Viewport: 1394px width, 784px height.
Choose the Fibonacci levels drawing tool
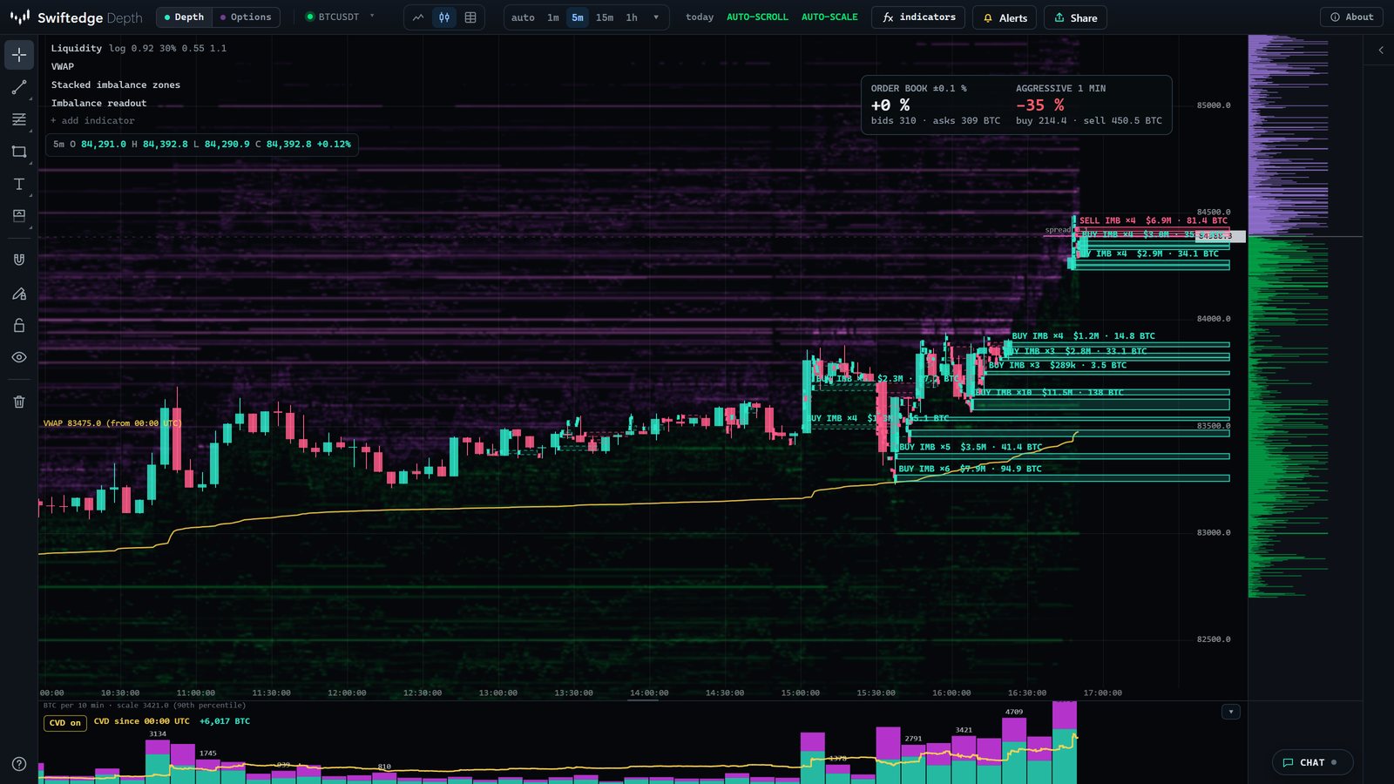19,119
